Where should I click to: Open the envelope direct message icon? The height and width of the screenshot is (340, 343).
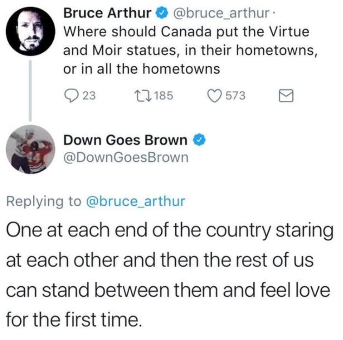click(286, 95)
